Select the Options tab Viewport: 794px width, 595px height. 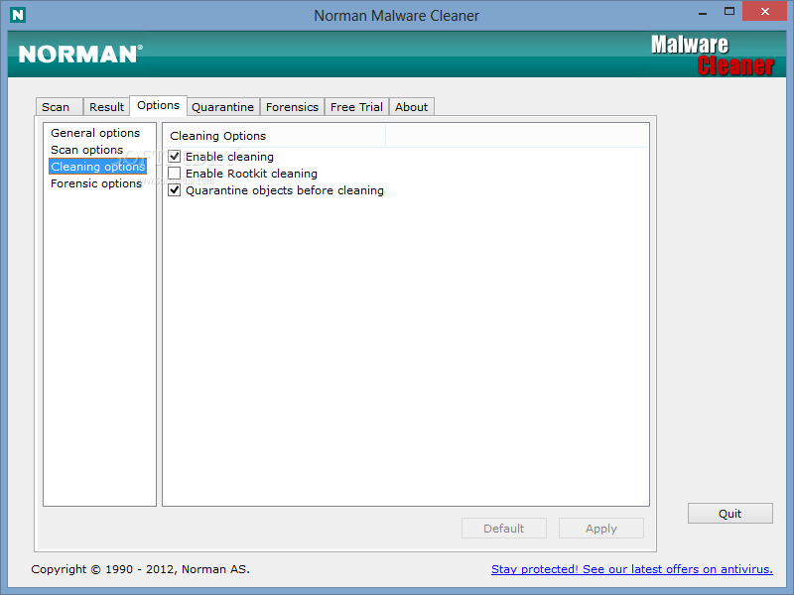click(x=159, y=105)
